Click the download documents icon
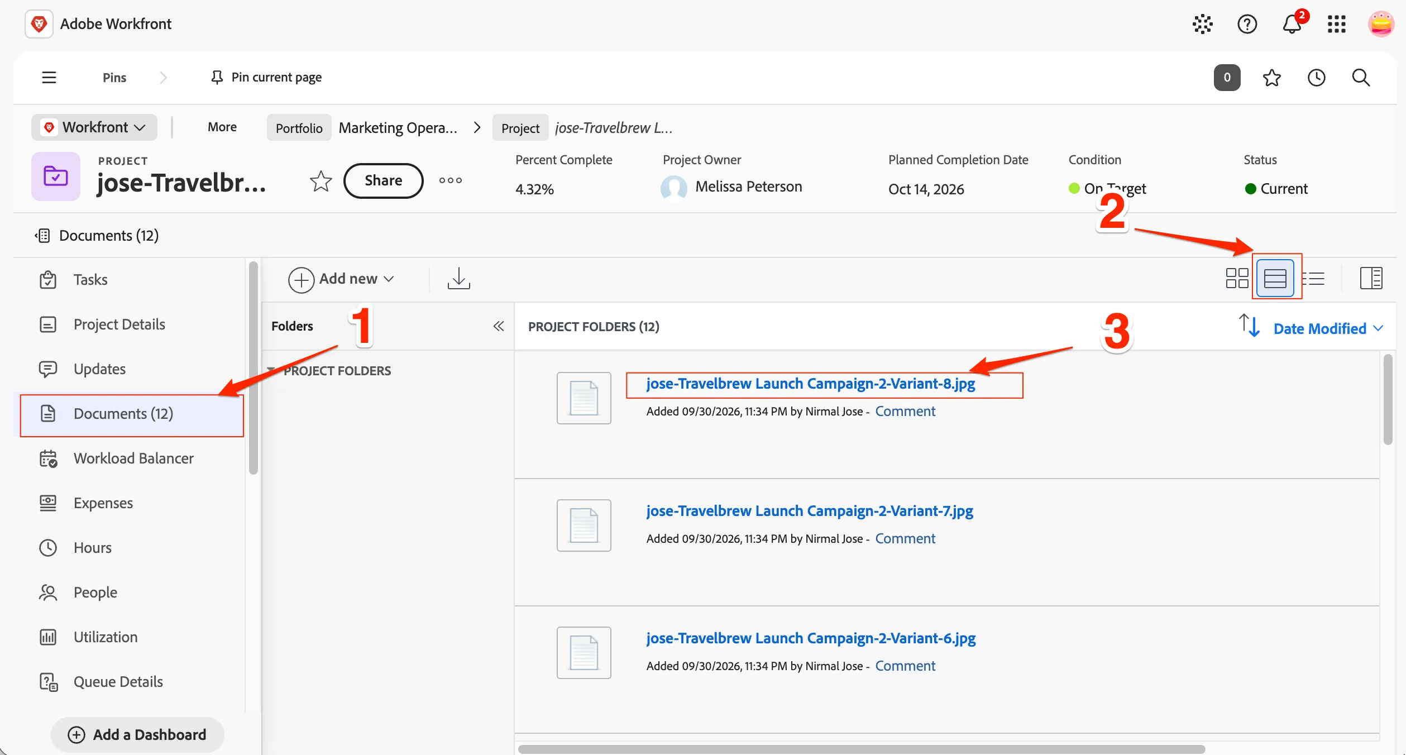The height and width of the screenshot is (755, 1406). 458,278
